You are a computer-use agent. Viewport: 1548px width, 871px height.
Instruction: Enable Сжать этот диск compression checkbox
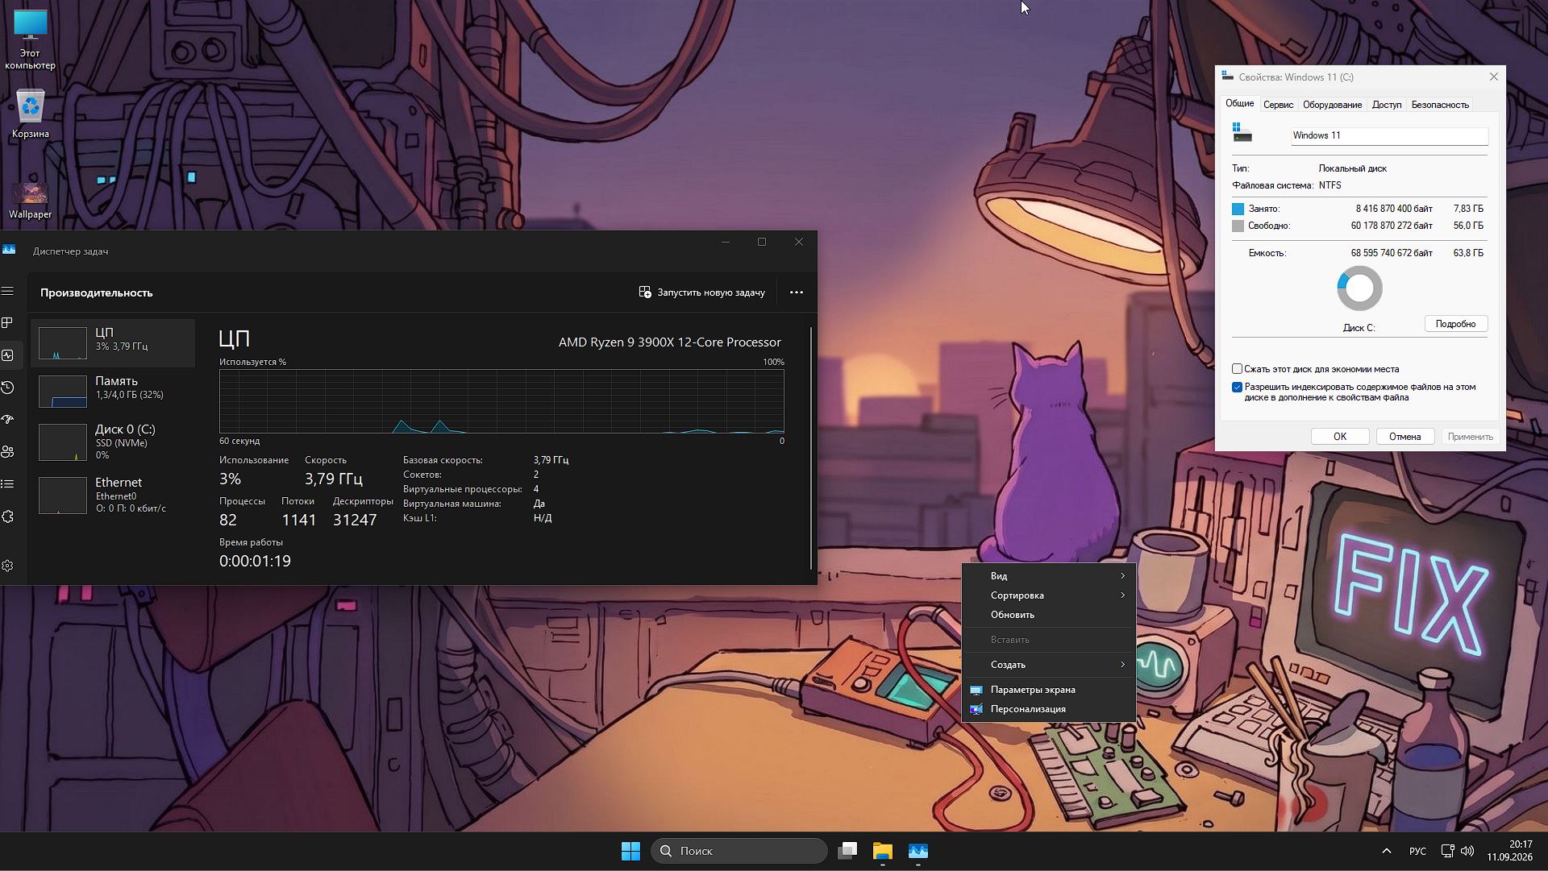coord(1237,369)
